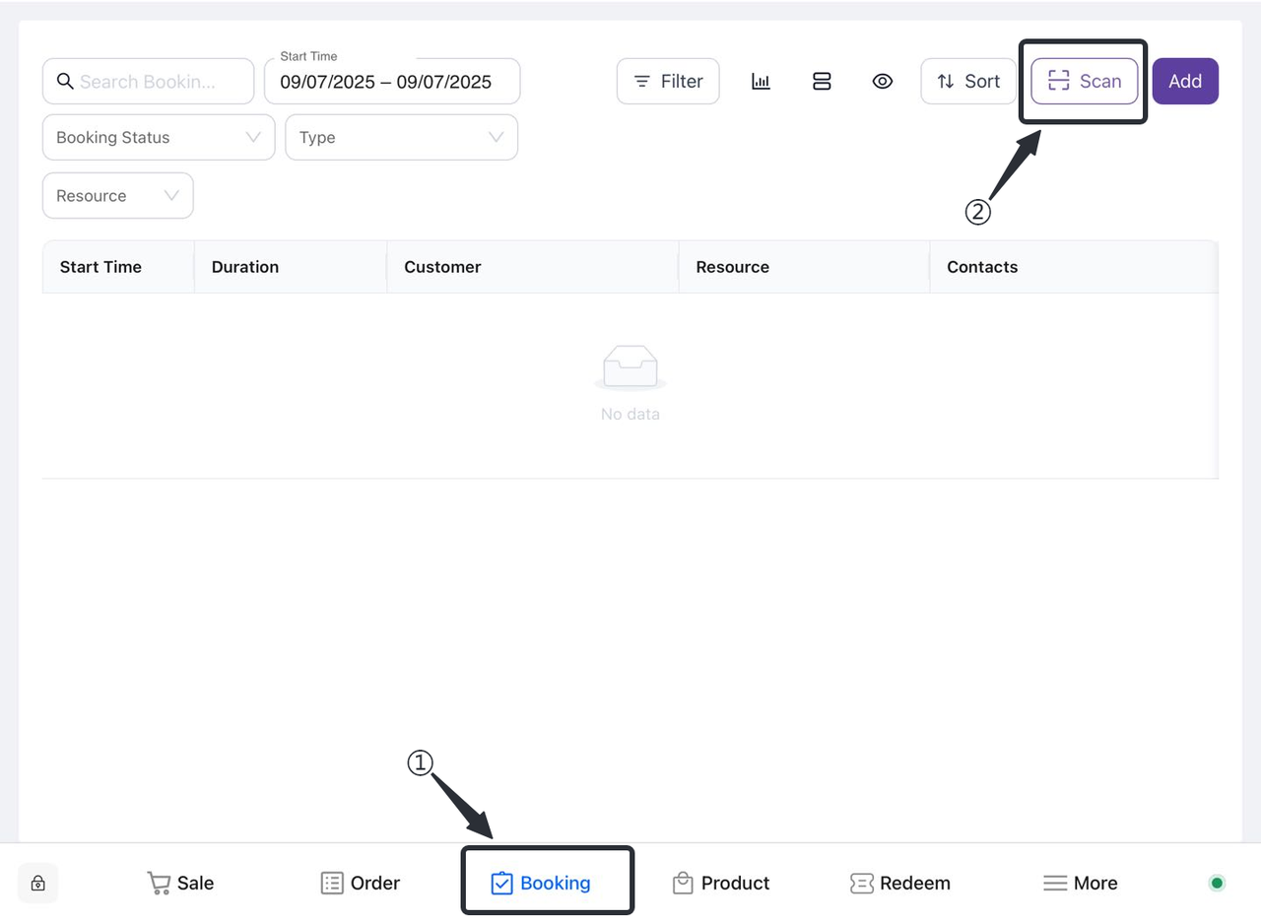Open the Product tab
This screenshot has width=1261, height=924.
(721, 884)
